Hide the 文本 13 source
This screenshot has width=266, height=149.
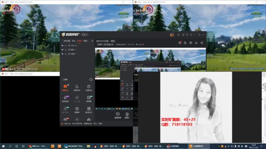tap(63, 46)
